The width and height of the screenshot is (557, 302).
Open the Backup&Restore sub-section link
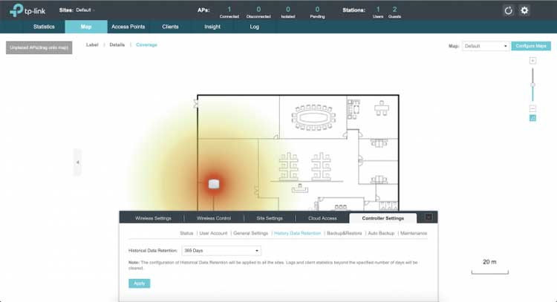(x=345, y=233)
